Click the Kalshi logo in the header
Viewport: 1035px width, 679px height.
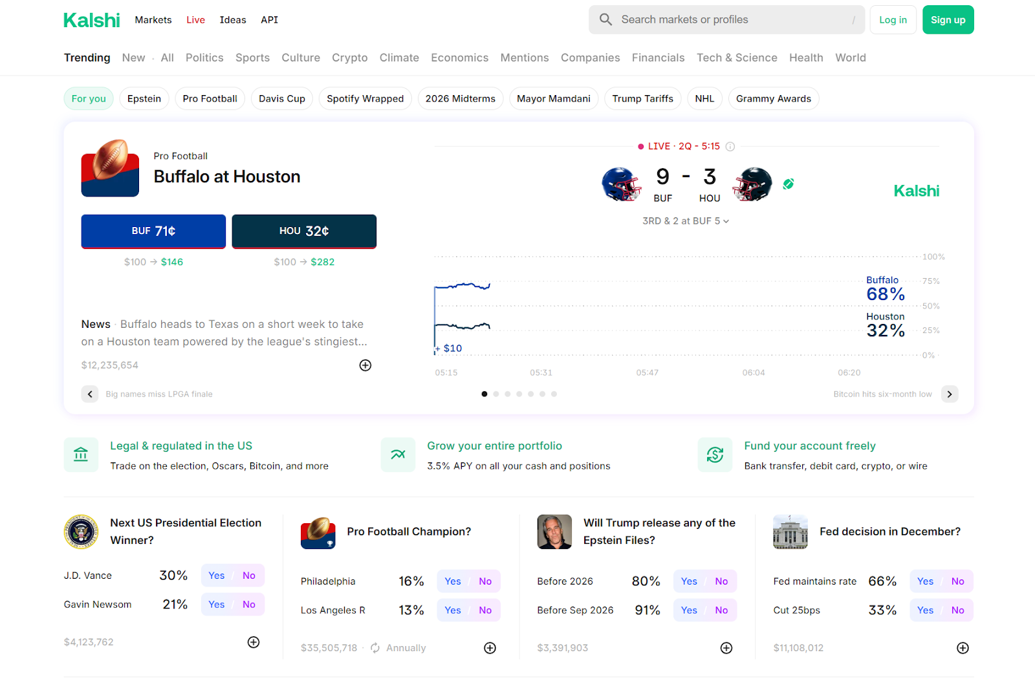pos(91,20)
